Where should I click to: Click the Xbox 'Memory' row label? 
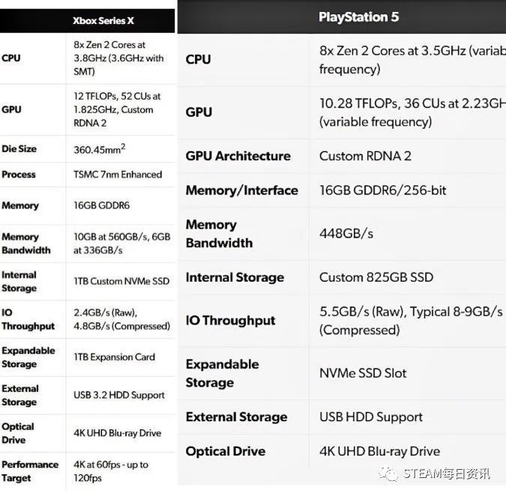pyautogui.click(x=20, y=205)
